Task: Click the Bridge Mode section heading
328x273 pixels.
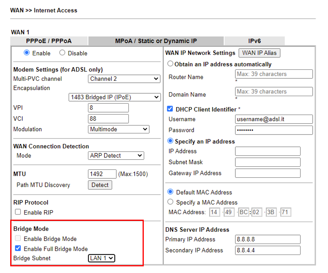Action: [x=31, y=229]
